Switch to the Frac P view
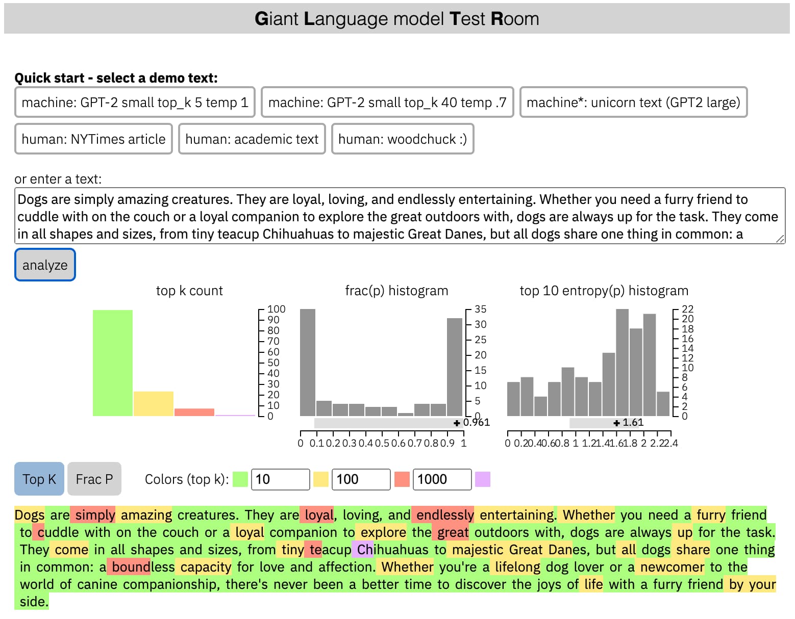This screenshot has width=795, height=619. pyautogui.click(x=94, y=479)
